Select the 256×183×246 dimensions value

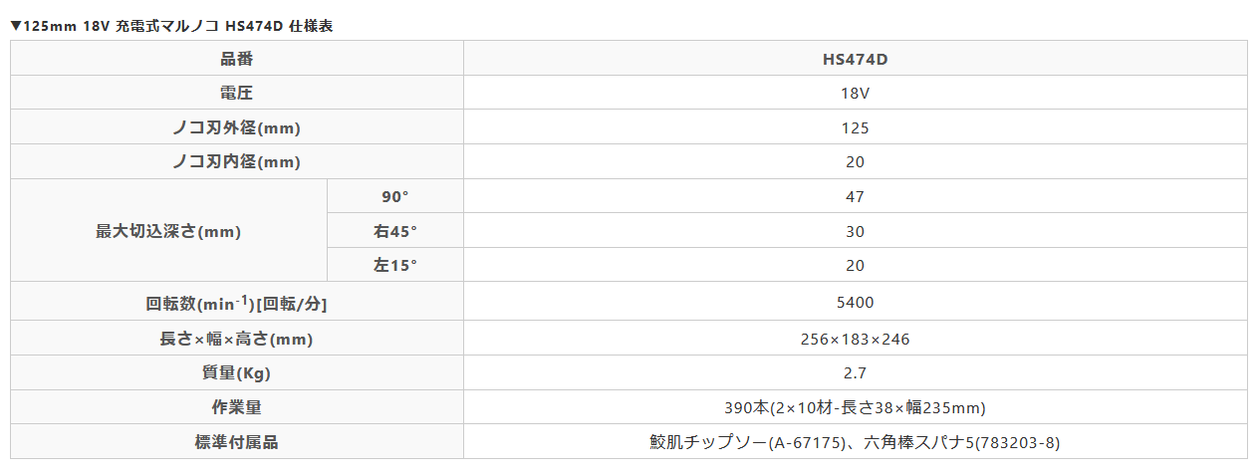point(855,340)
